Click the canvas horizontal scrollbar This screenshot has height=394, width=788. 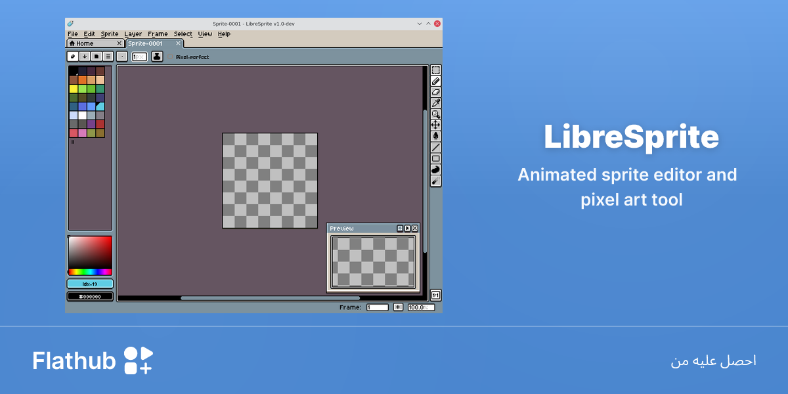pos(271,298)
